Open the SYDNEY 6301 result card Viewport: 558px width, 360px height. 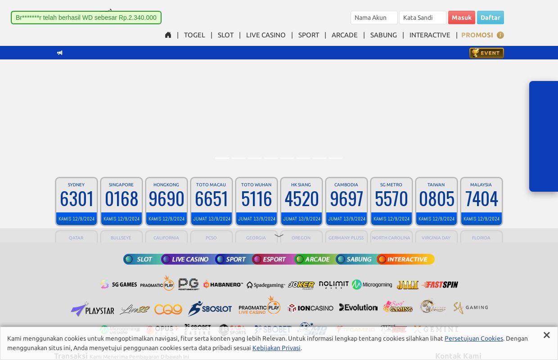[x=76, y=202]
